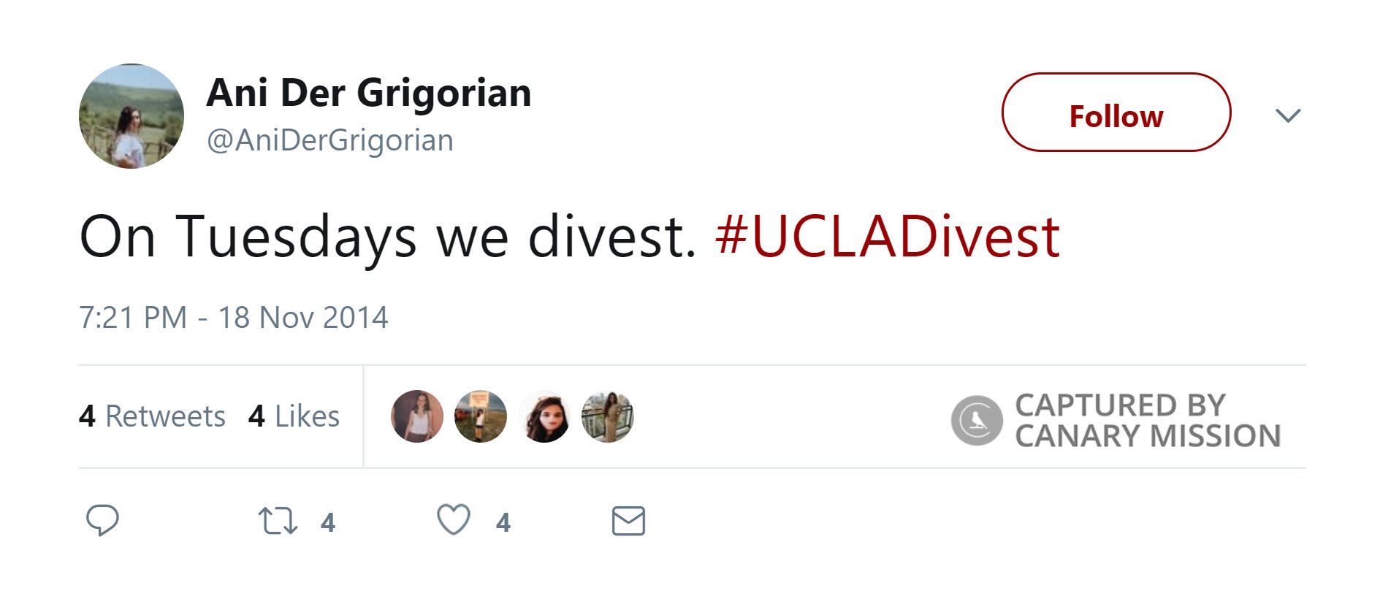The image size is (1380, 599).
Task: Retweet using the arrows icon
Action: [x=278, y=522]
